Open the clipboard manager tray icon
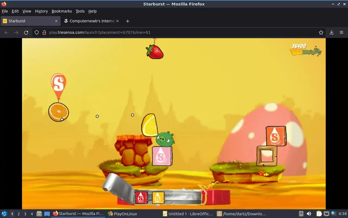This screenshot has width=348, height=218. coord(319,214)
